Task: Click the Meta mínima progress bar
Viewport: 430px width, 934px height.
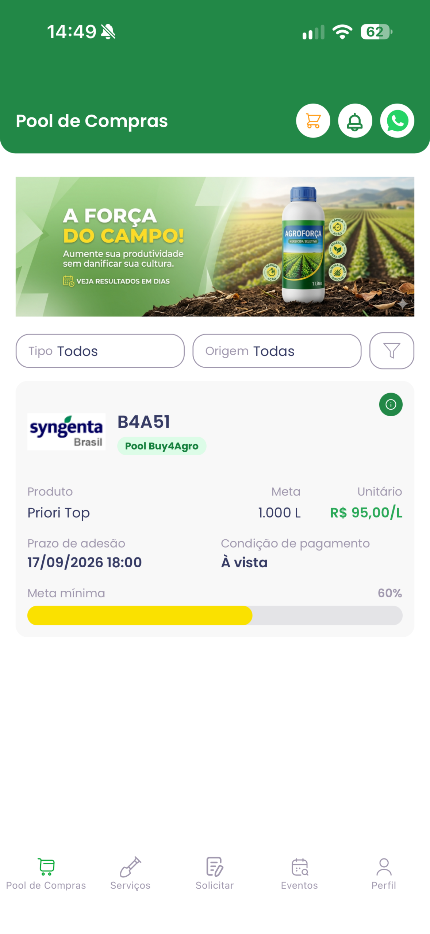Action: [215, 615]
